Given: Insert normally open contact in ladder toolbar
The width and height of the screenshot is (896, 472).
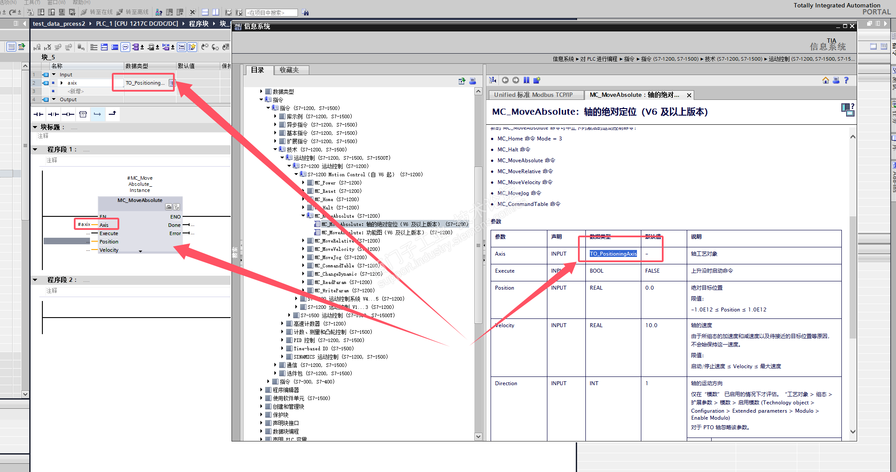Looking at the screenshot, I should [x=38, y=114].
